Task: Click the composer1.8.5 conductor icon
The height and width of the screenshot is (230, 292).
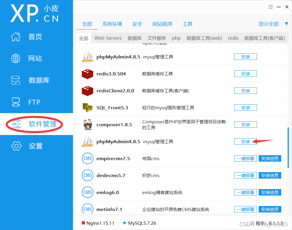Action: tap(88, 124)
